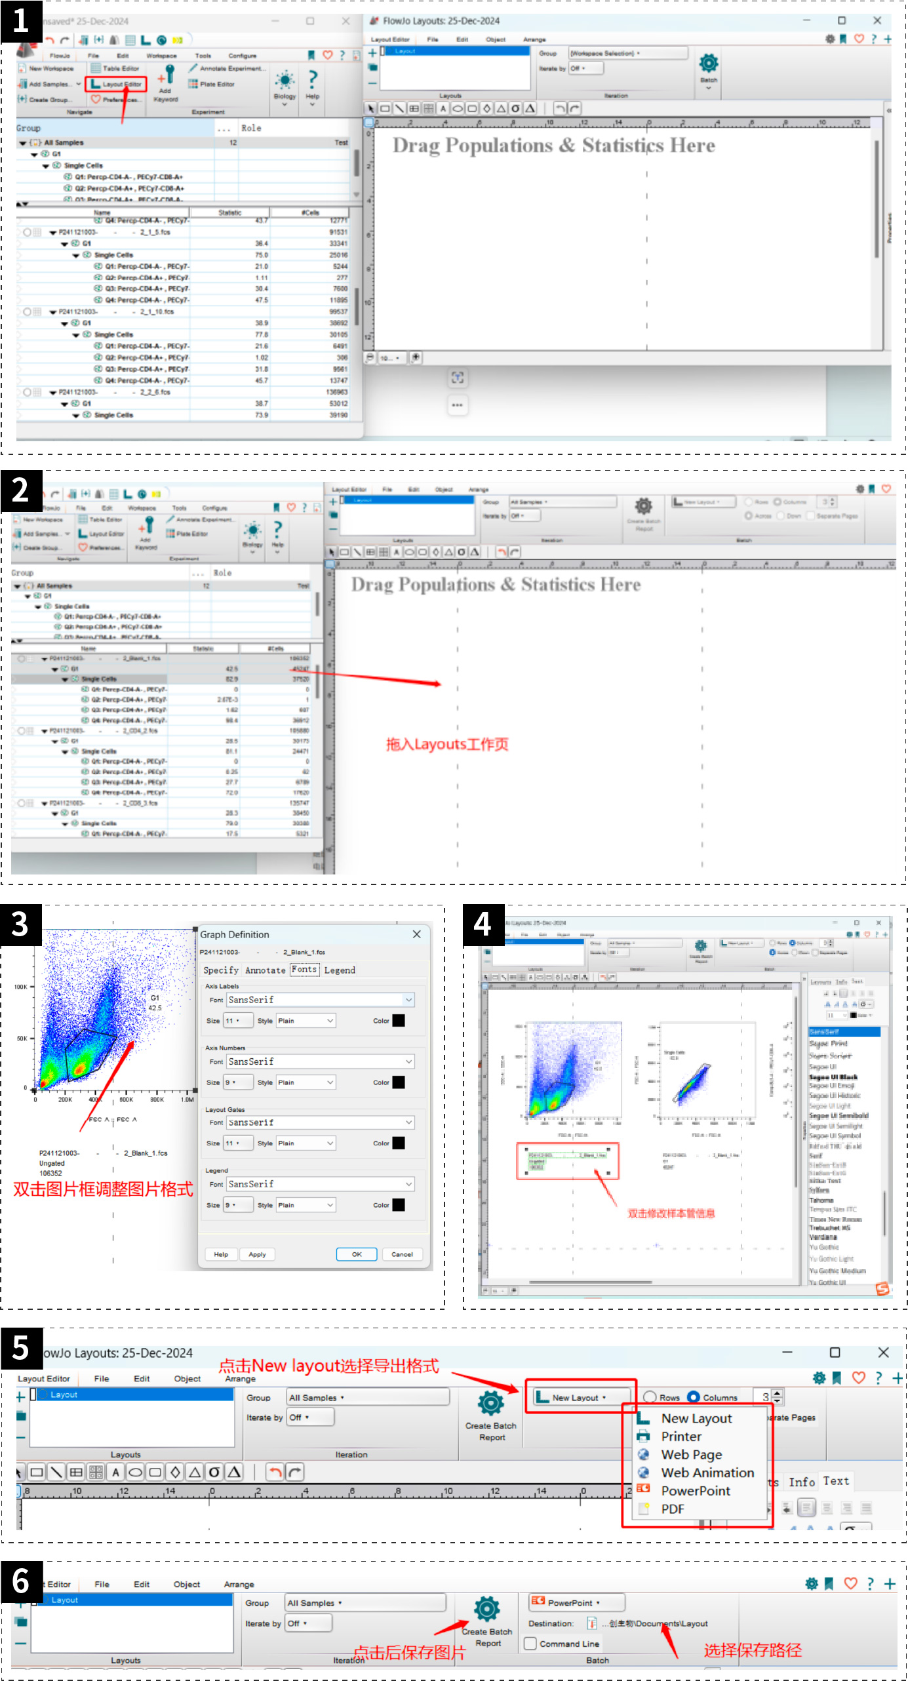Select the Columns radio button in panel 5

click(x=693, y=1397)
